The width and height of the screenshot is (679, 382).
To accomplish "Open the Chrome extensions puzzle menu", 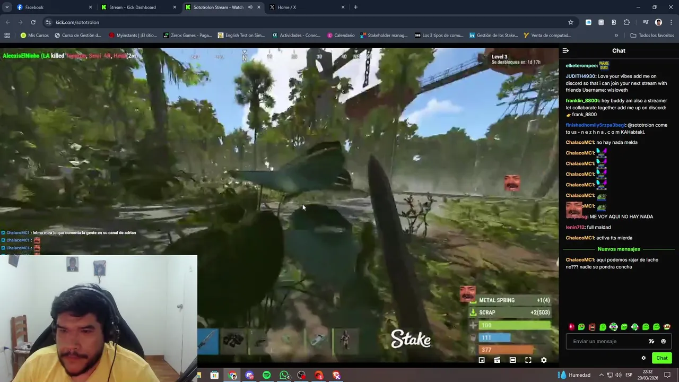I will tap(627, 22).
